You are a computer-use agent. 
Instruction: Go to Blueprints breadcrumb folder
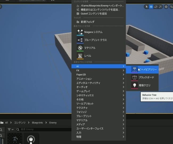37,123
